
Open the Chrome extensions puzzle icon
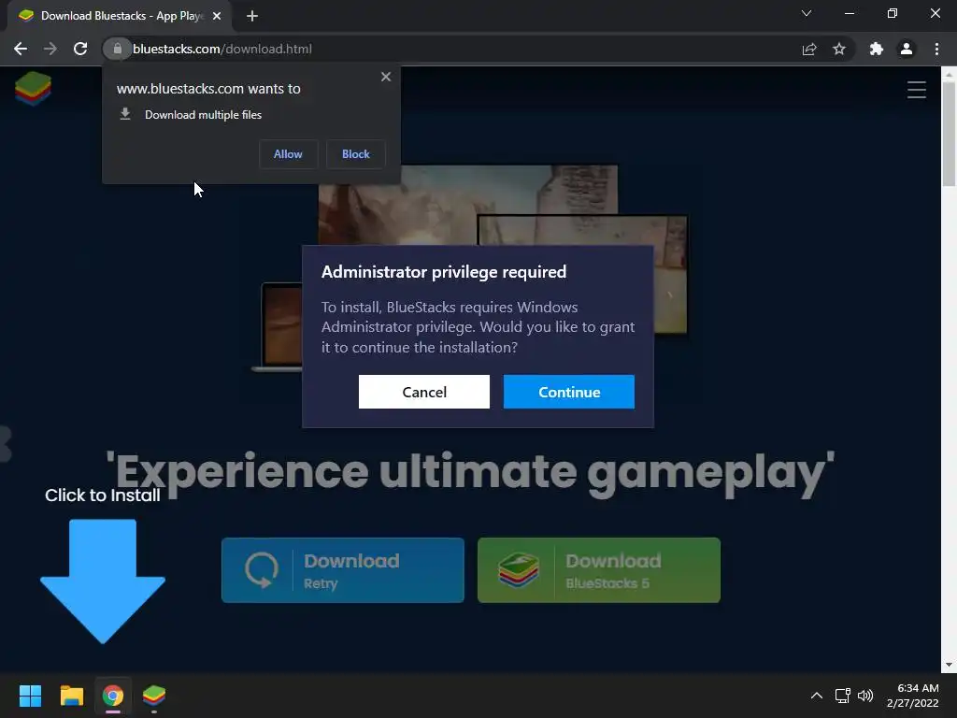[877, 49]
